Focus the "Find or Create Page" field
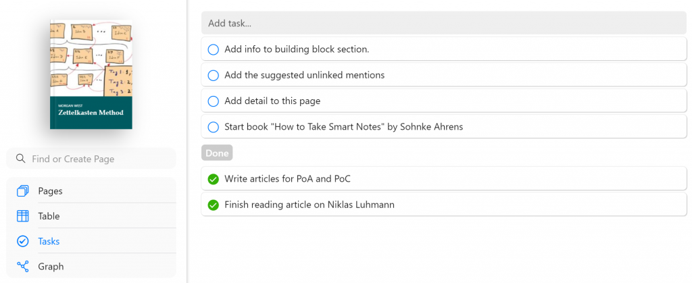Screen dimensions: 692x283 (x=98, y=159)
